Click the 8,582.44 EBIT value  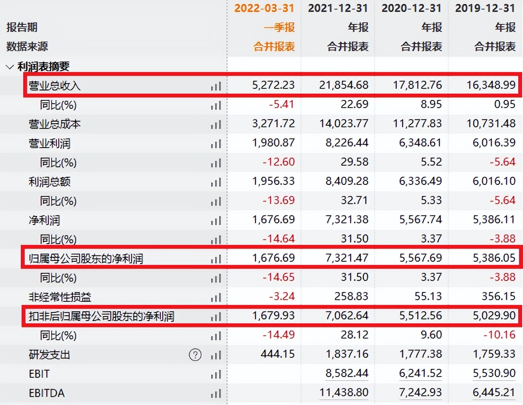[347, 373]
